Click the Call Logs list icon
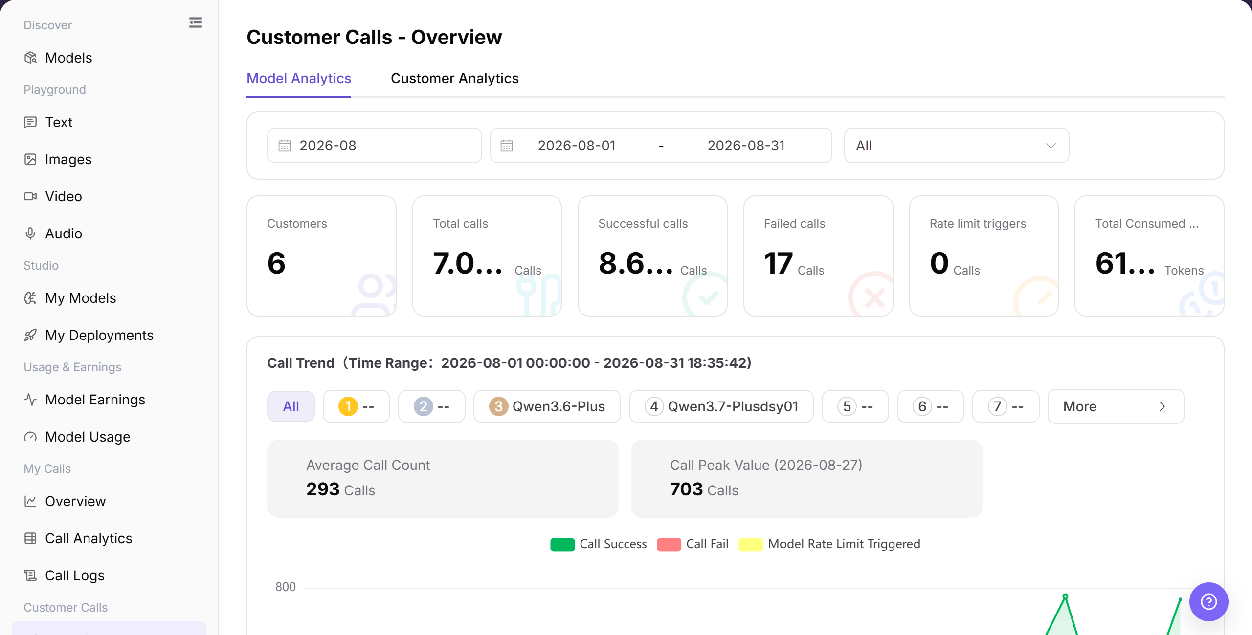This screenshot has height=635, width=1252. coord(30,575)
